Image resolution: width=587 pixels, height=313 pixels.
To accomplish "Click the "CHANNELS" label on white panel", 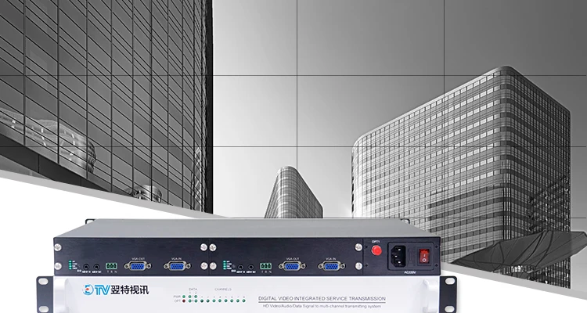I will point(223,289).
